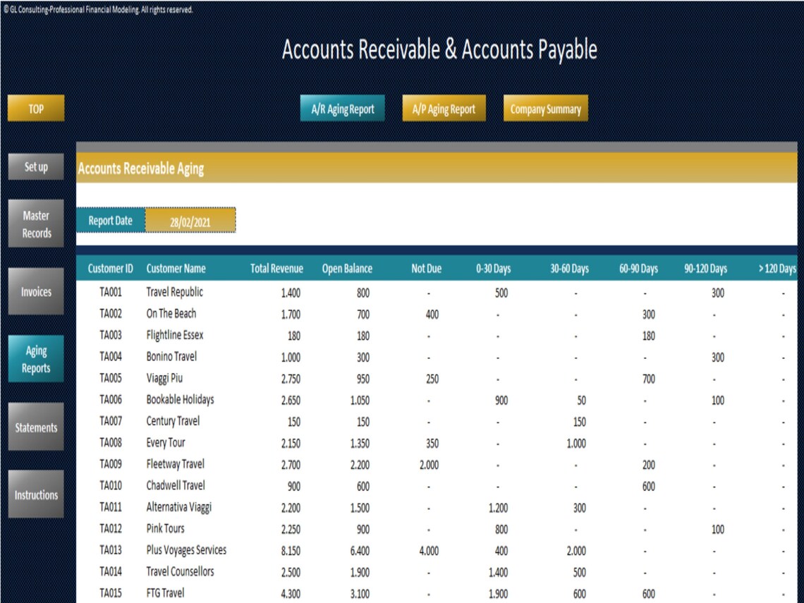Select the Travel Republic customer row
This screenshot has width=804, height=603.
(x=177, y=291)
